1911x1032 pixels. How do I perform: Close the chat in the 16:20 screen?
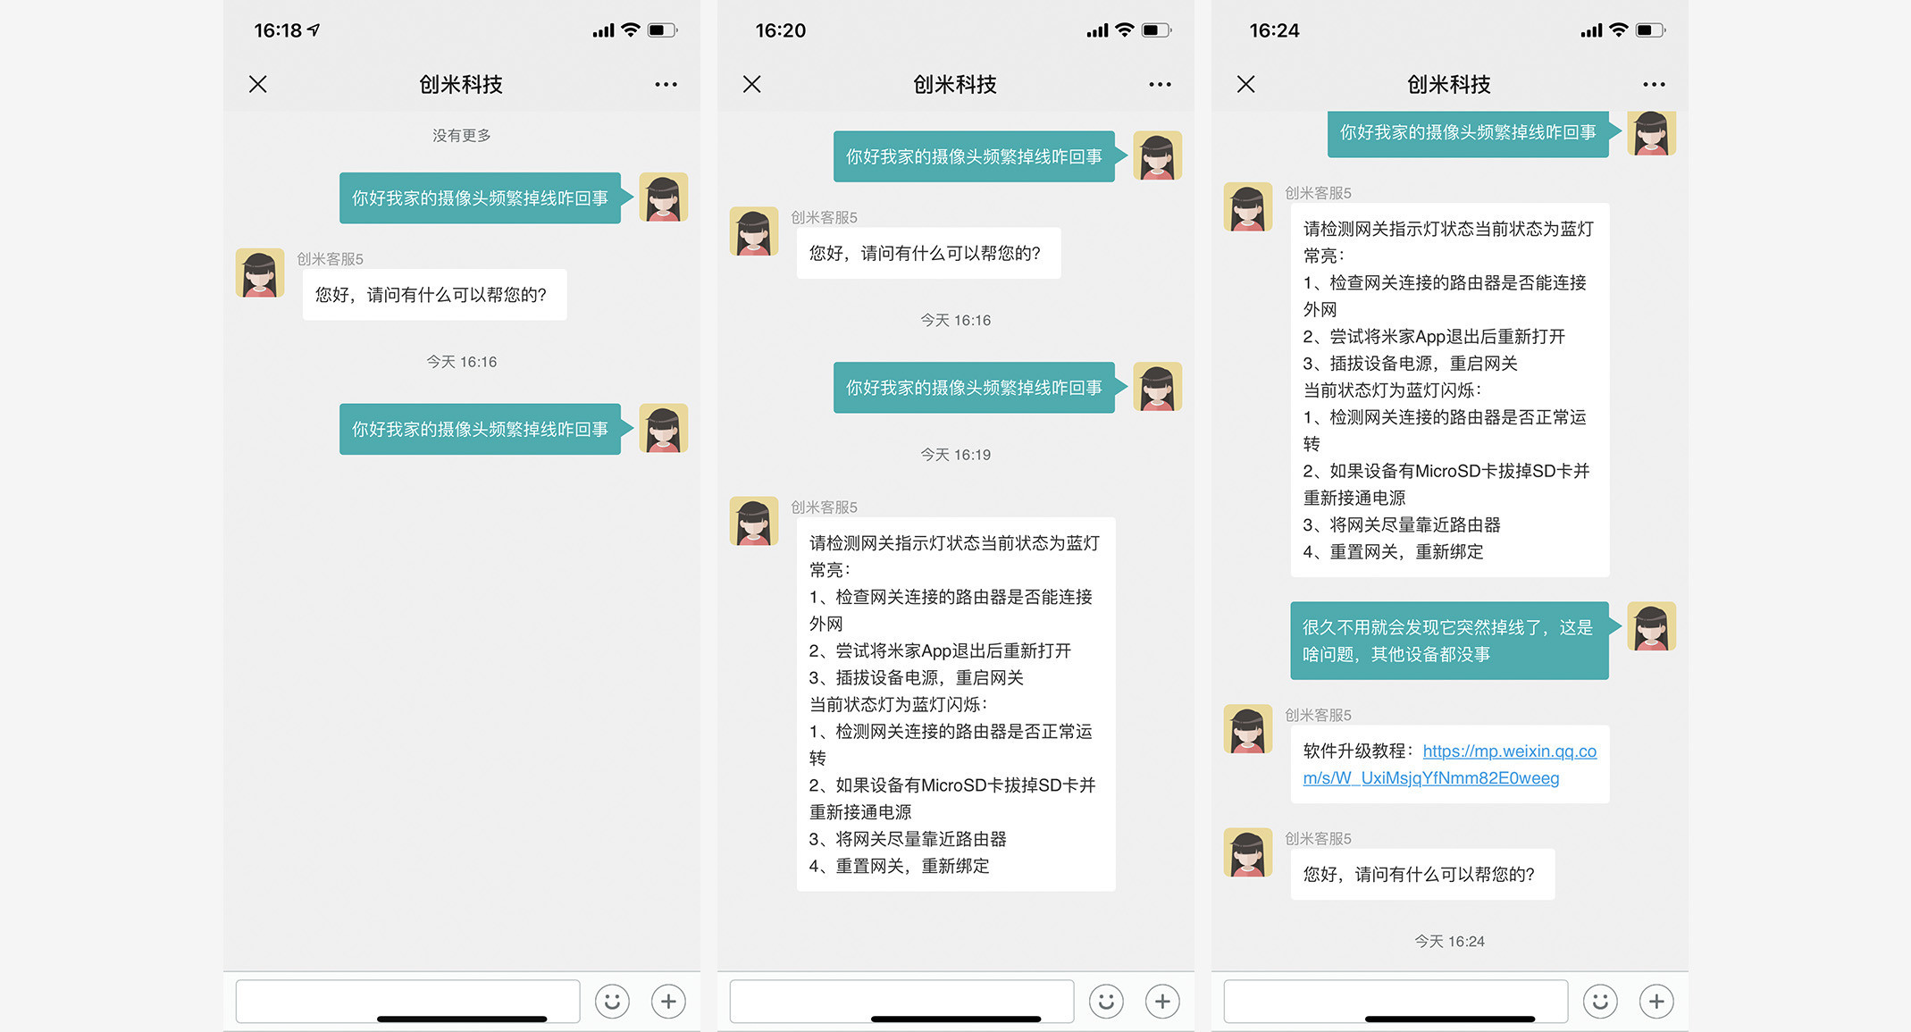752,84
